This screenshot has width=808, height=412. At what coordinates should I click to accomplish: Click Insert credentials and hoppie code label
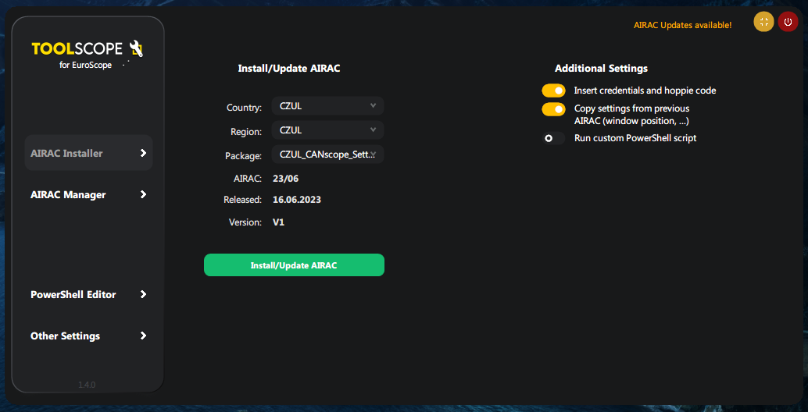tap(645, 91)
